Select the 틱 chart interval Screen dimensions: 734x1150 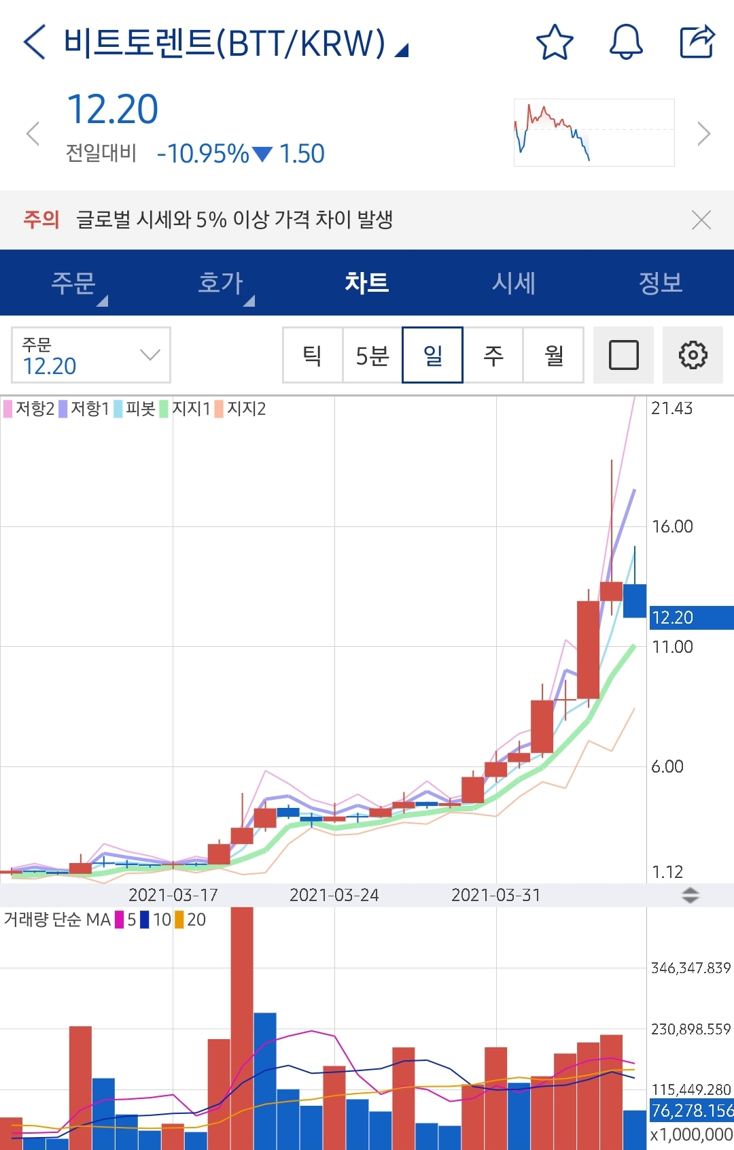[313, 355]
